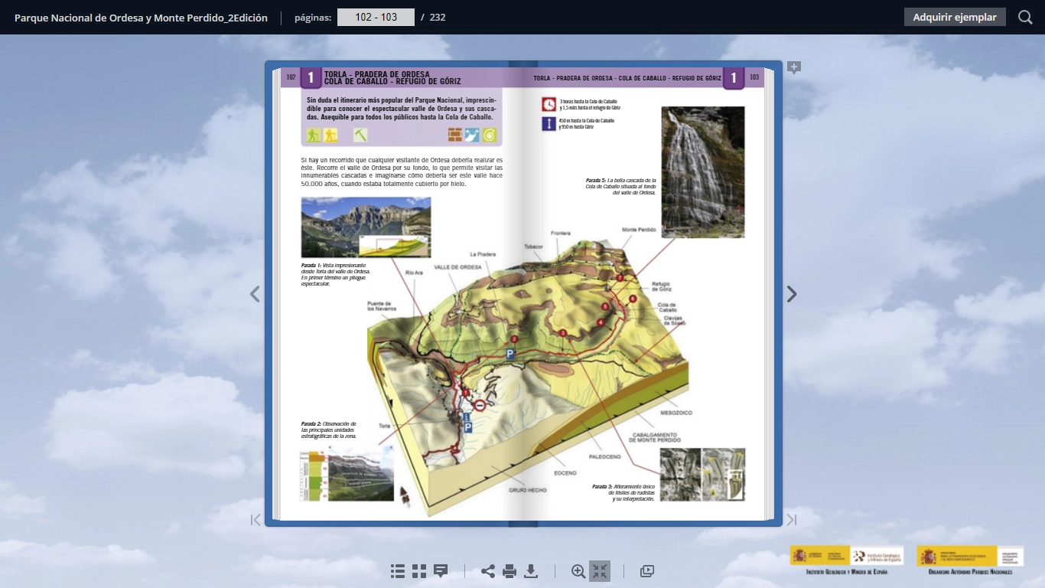The height and width of the screenshot is (588, 1045).
Task: Jump to the first page of the book
Action: coord(255,518)
